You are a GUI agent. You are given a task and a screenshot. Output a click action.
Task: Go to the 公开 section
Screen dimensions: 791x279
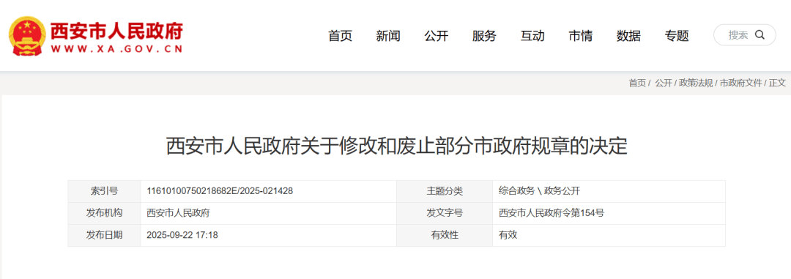pos(437,36)
